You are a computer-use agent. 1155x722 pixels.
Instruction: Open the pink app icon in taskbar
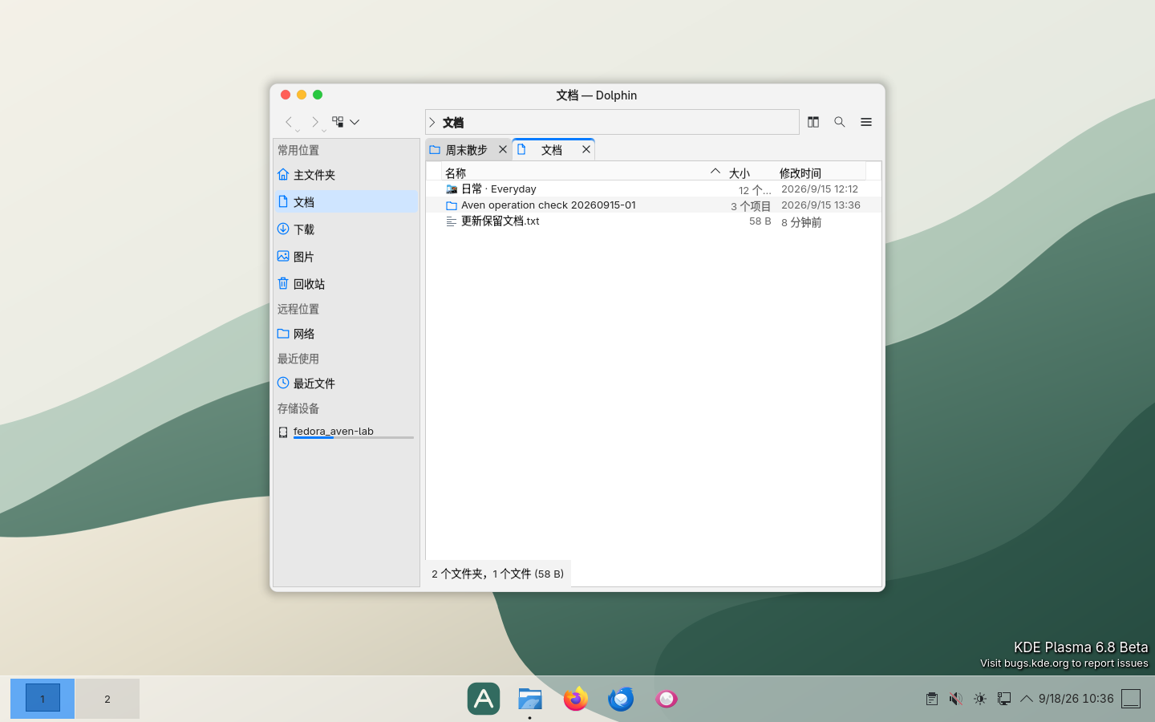(x=667, y=699)
